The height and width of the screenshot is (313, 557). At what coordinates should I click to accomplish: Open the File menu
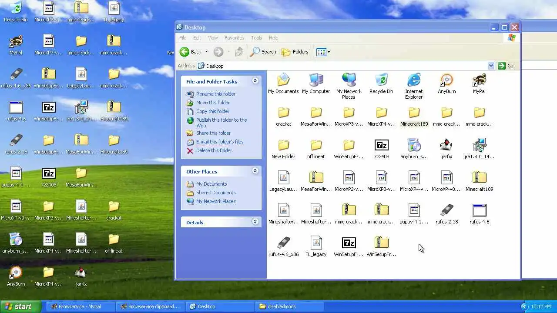tap(183, 38)
